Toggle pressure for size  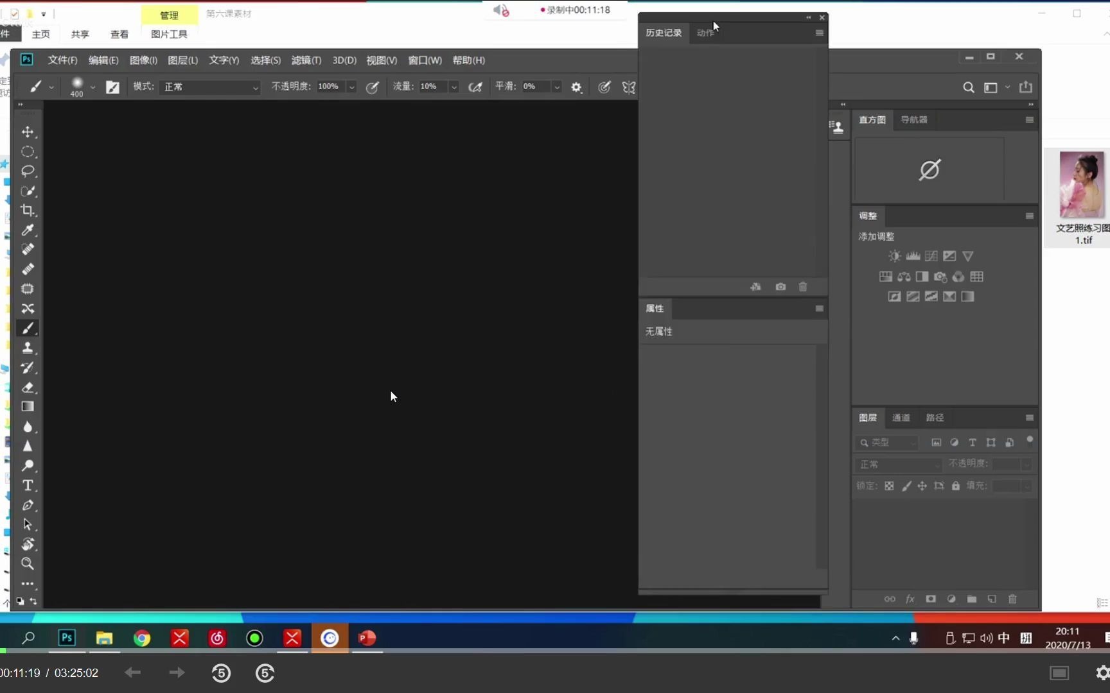pos(604,87)
